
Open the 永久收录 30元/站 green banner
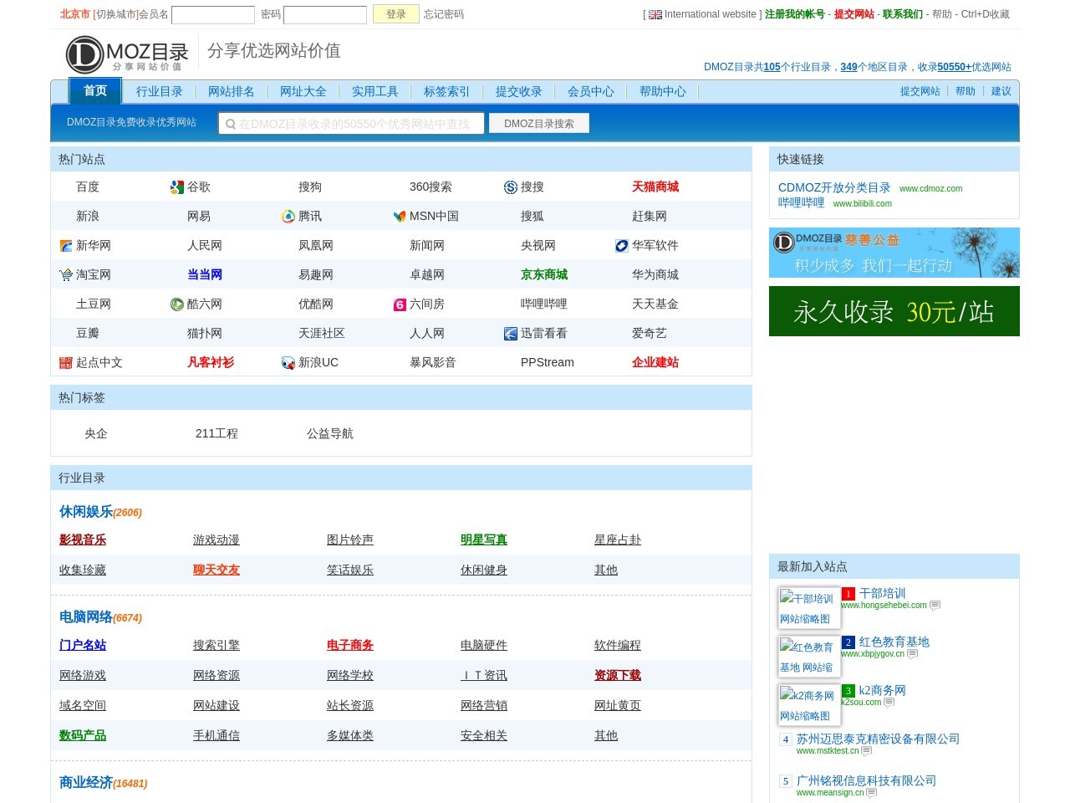click(x=894, y=311)
